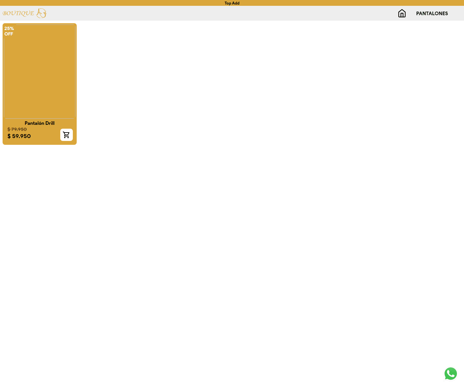Open the Pantalón Drill product title
Image resolution: width=464 pixels, height=387 pixels.
coord(40,123)
